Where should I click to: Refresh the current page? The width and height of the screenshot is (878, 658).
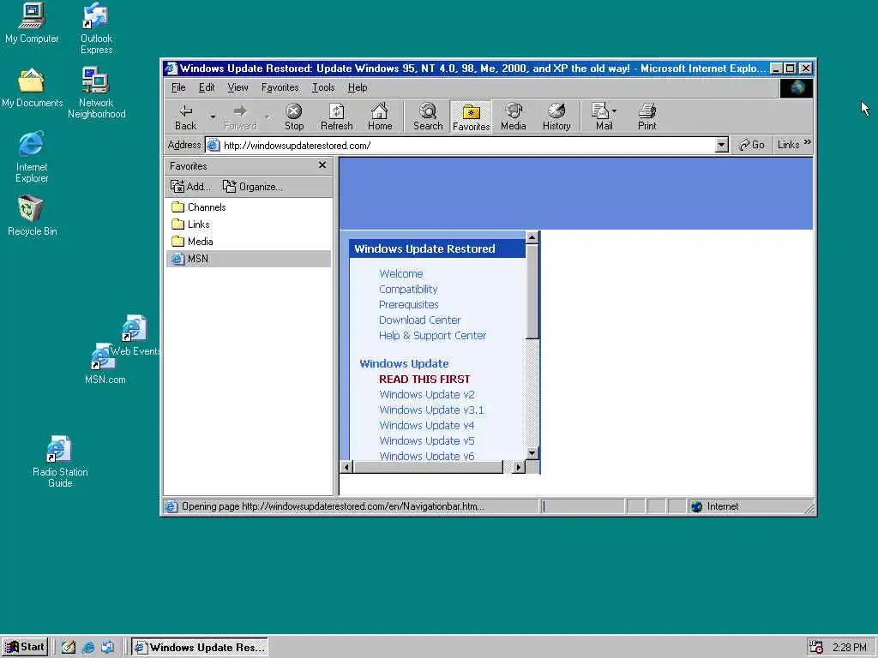click(336, 117)
